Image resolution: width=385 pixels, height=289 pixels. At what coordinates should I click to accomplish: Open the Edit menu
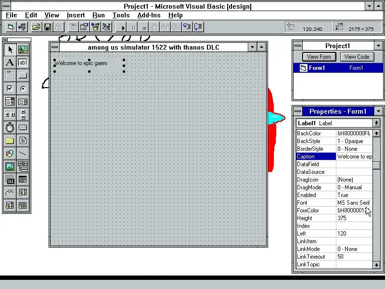[x=31, y=15]
